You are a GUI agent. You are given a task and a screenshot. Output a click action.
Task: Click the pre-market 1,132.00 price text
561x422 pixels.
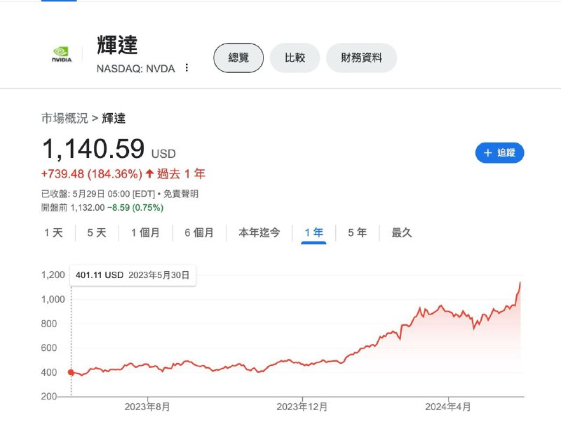click(x=88, y=208)
